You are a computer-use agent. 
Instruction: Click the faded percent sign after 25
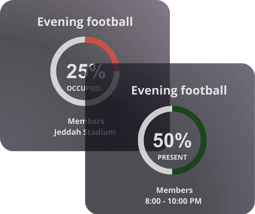97,71
